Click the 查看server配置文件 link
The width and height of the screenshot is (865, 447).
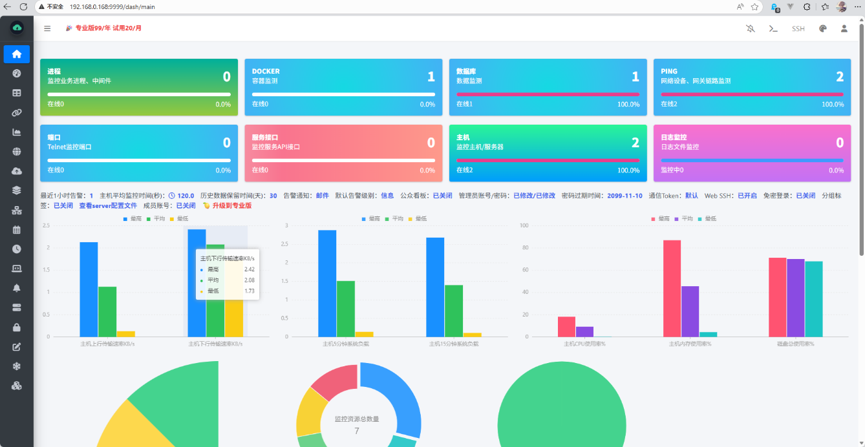click(108, 205)
